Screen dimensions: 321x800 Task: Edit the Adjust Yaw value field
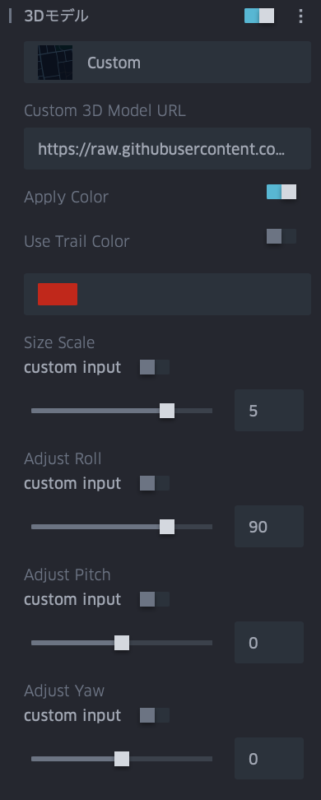pos(269,758)
